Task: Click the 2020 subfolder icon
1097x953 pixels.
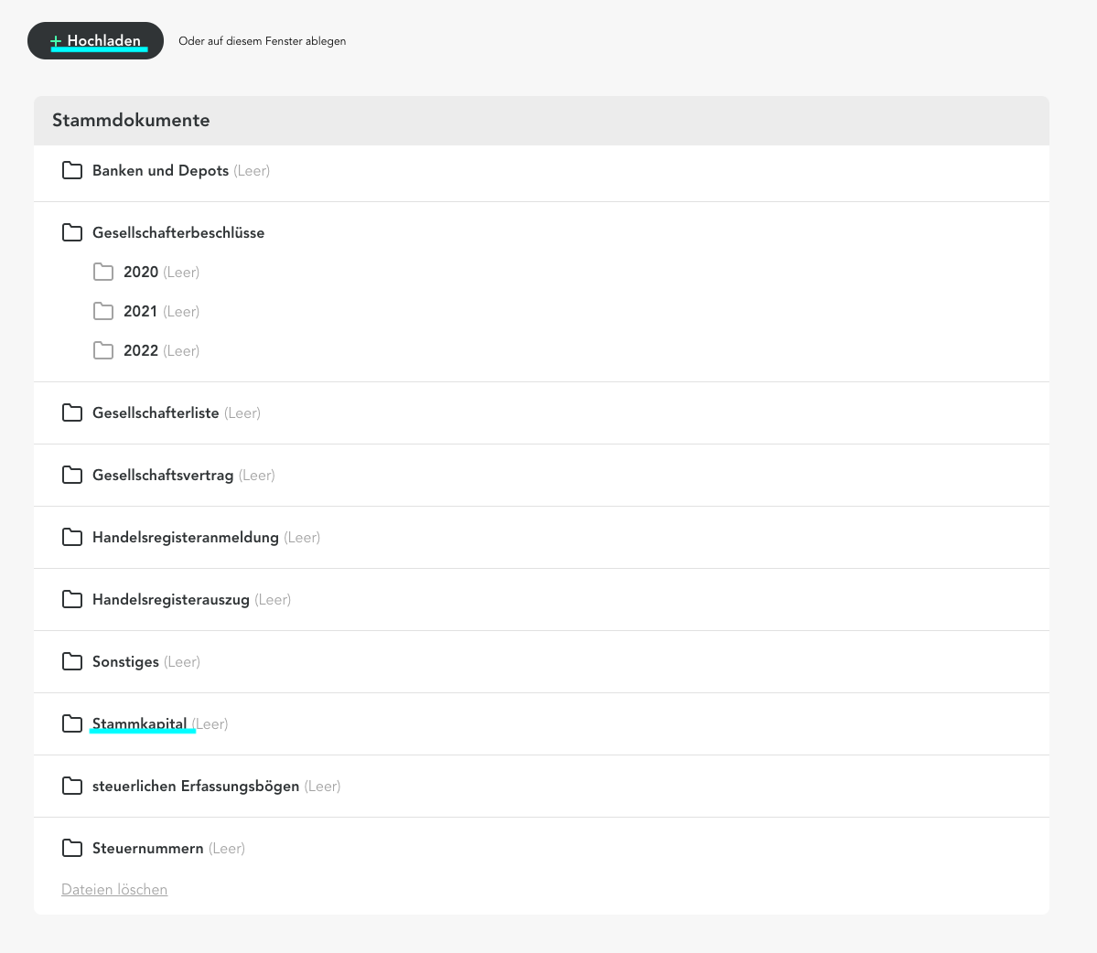Action: 103,272
